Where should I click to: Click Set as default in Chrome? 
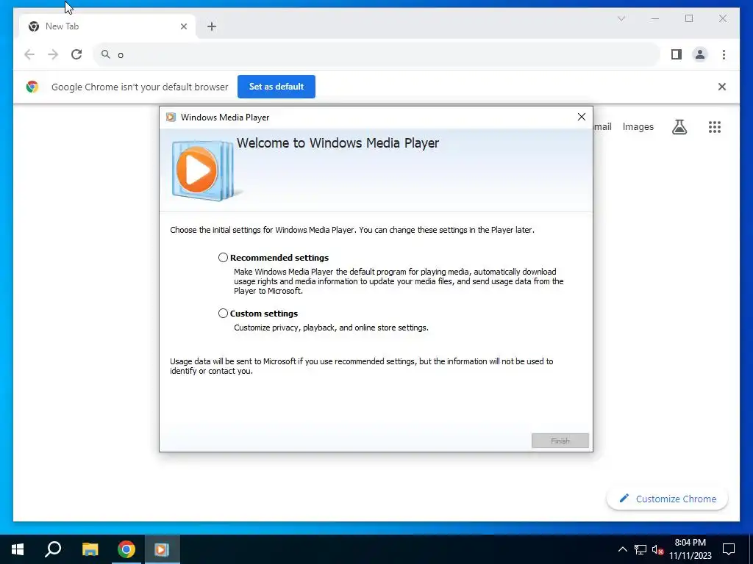pyautogui.click(x=276, y=87)
